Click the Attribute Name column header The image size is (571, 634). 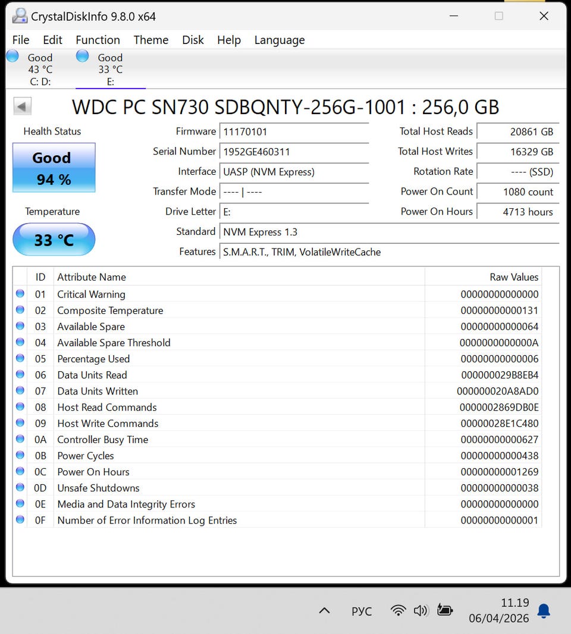pyautogui.click(x=239, y=277)
